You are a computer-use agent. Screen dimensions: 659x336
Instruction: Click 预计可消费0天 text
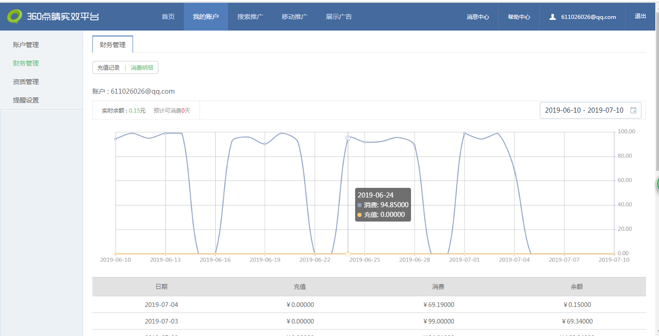[172, 111]
